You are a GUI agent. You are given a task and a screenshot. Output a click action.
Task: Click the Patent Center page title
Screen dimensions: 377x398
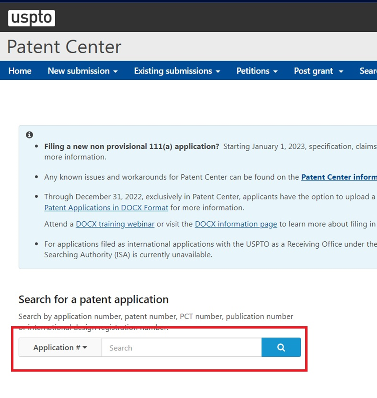coord(64,47)
